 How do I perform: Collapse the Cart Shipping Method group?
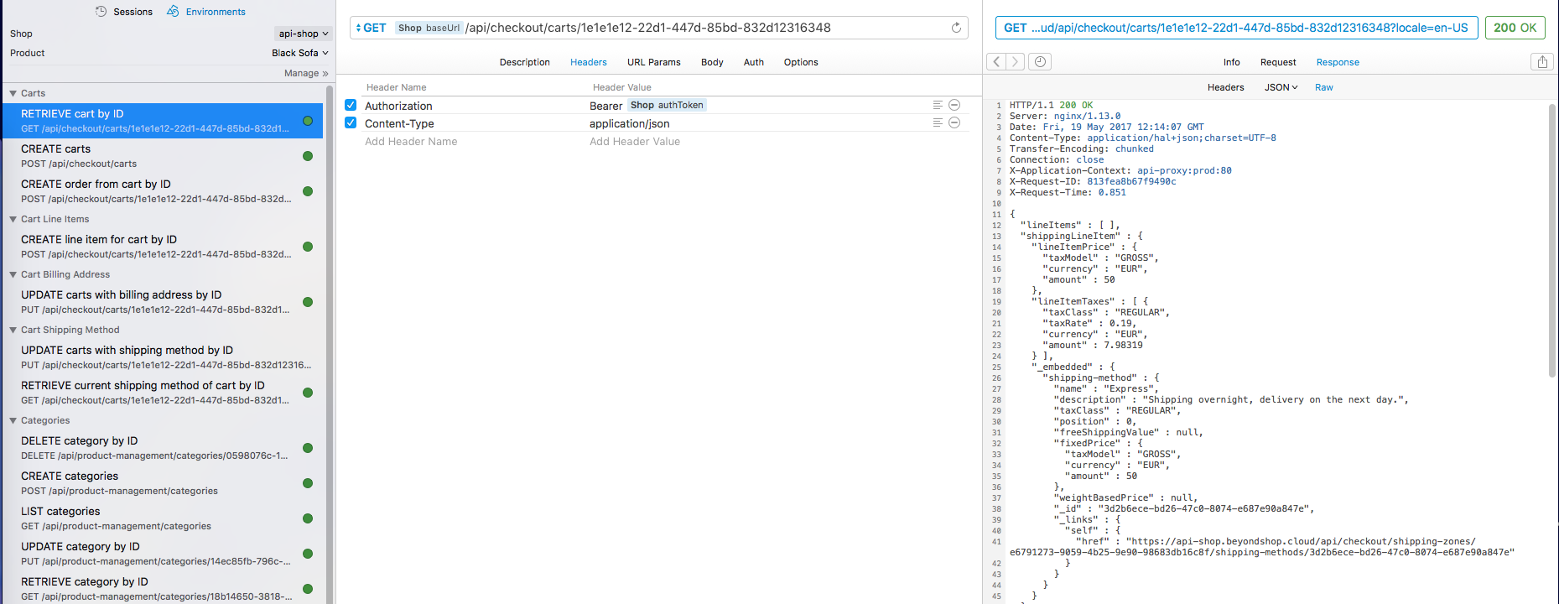click(x=13, y=330)
